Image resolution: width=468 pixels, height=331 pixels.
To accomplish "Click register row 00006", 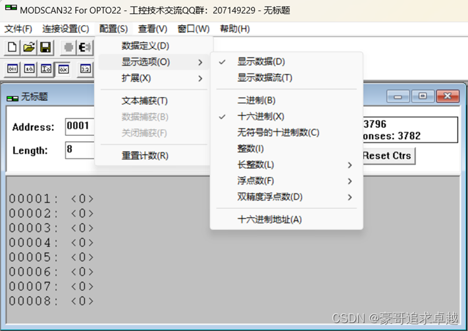I will click(51, 272).
